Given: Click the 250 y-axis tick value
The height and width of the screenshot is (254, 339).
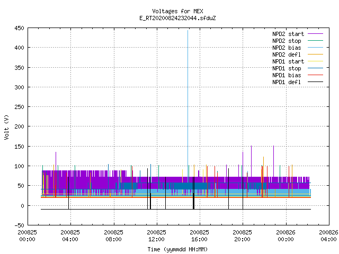Looking at the screenshot, I should 19,107.
